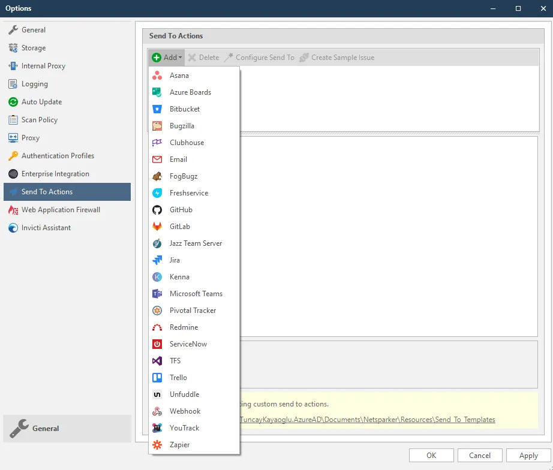Screen dimensions: 553x470
Task: Click the YouTrack icon
Action: tap(157, 428)
